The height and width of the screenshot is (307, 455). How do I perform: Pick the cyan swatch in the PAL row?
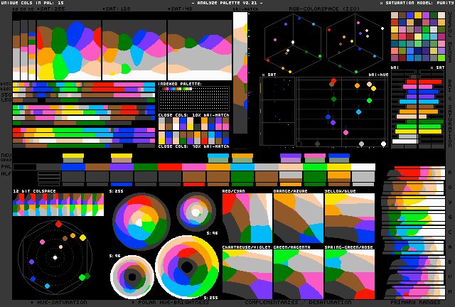coord(242,167)
